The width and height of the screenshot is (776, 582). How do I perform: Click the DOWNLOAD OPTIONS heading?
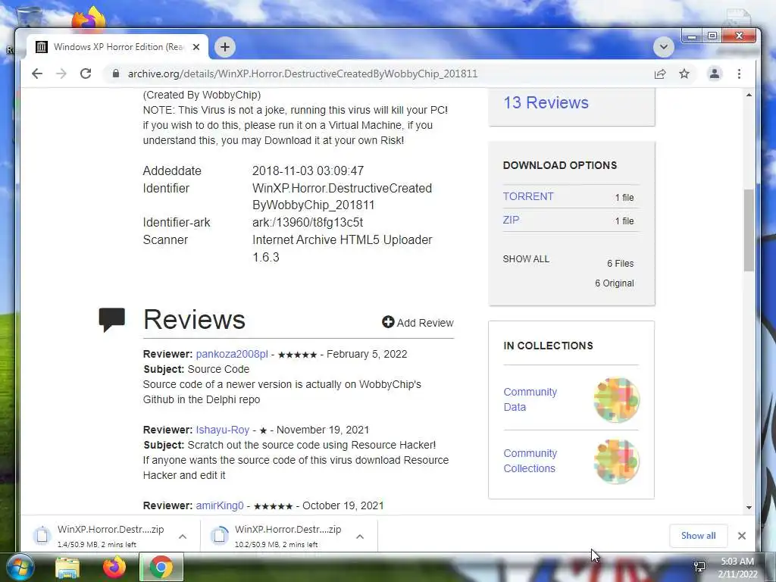pos(560,165)
